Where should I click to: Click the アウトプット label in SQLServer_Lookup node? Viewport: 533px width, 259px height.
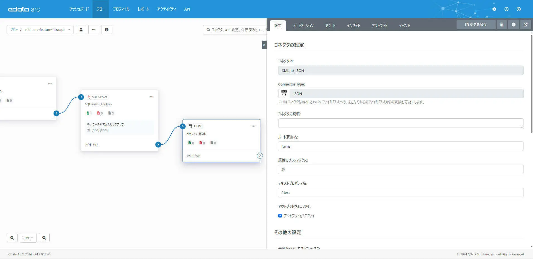pos(92,145)
